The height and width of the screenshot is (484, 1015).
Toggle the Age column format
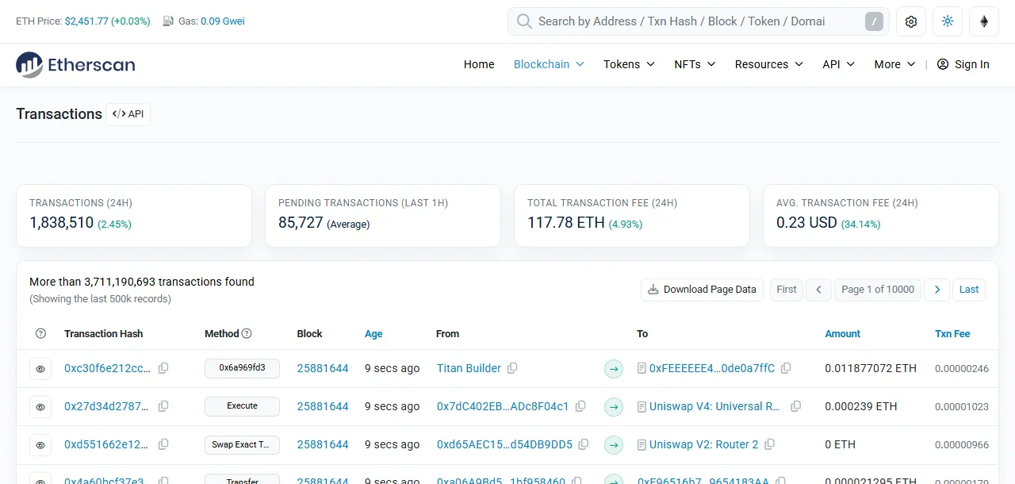(373, 334)
